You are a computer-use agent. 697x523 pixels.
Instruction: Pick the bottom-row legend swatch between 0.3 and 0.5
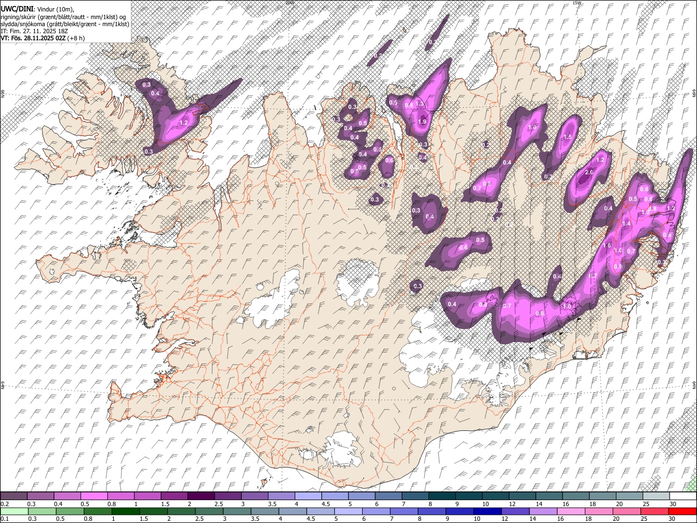(41, 512)
